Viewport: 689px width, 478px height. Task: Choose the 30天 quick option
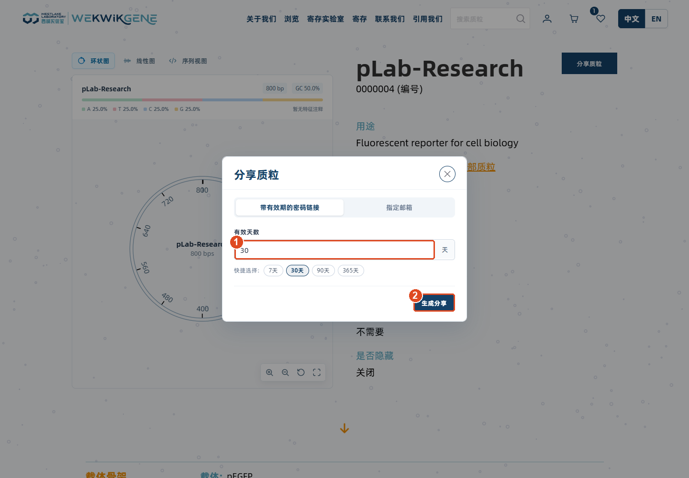(x=298, y=271)
